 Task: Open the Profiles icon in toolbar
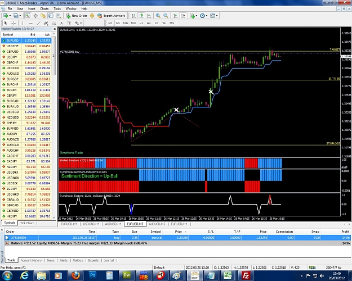[16, 16]
